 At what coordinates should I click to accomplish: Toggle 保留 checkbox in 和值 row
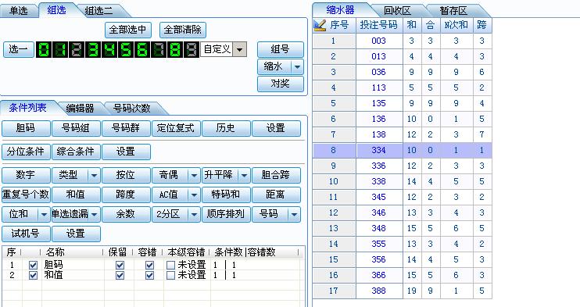pos(120,275)
